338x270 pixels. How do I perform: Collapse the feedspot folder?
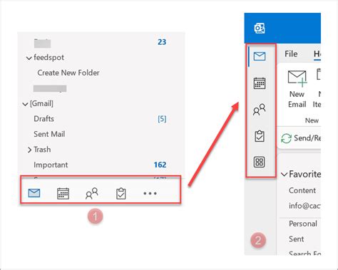(29, 58)
